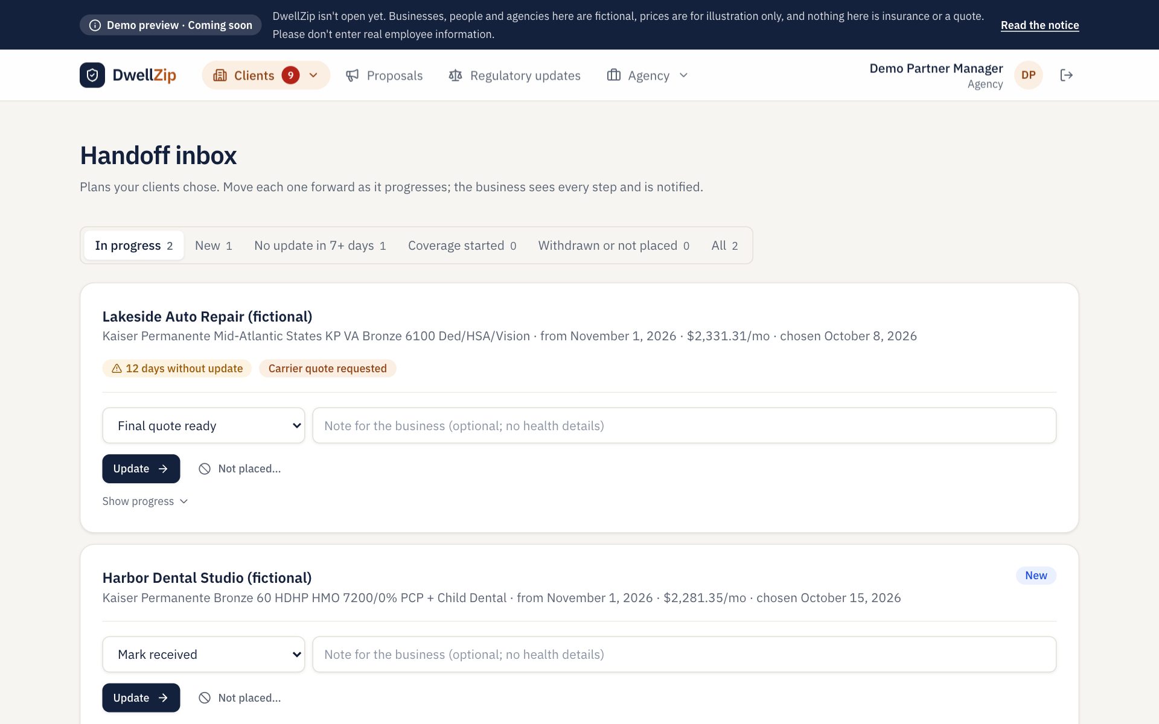
Task: Show the All handoffs tab
Action: [x=724, y=246]
